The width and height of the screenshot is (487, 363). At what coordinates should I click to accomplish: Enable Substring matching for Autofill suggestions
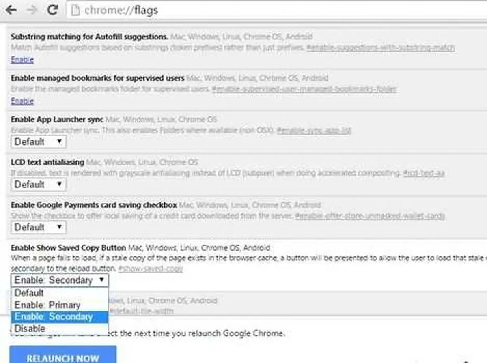click(22, 60)
